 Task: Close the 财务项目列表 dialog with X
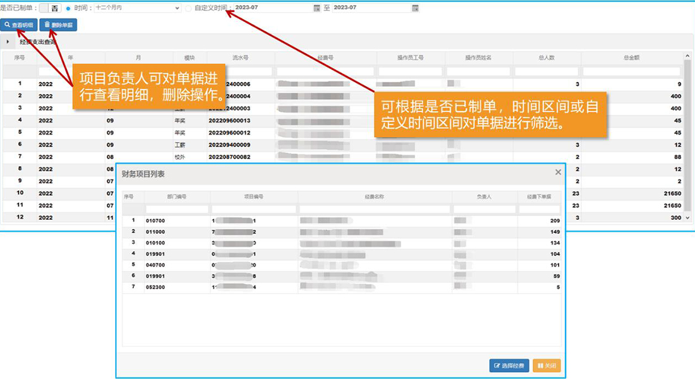[558, 172]
